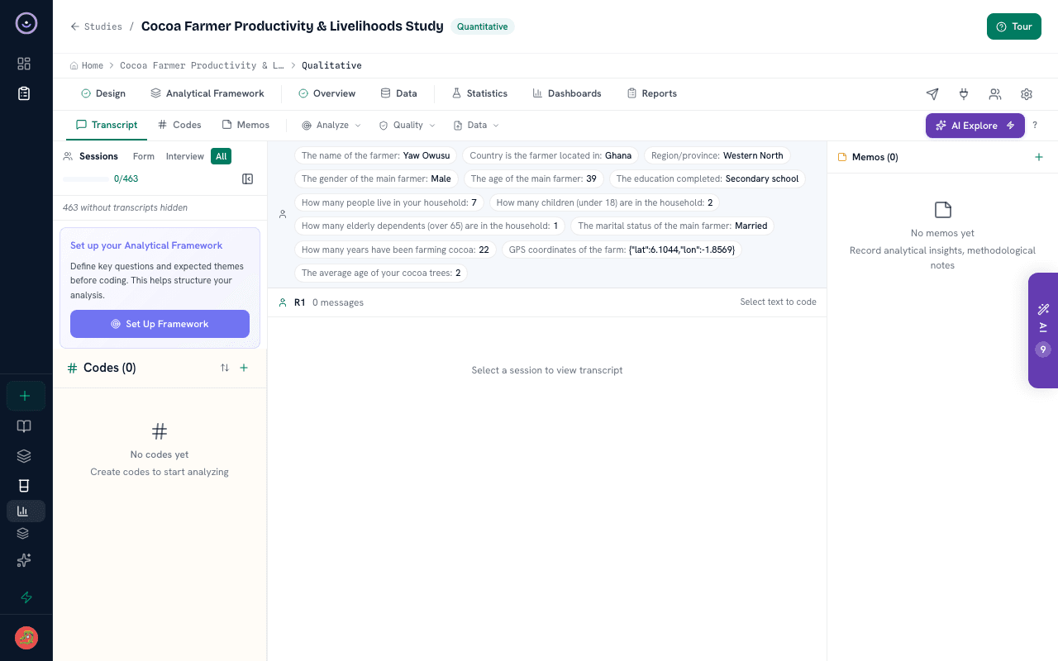The image size is (1058, 661).
Task: Open the purple AI side panel tab
Action: 1043,330
